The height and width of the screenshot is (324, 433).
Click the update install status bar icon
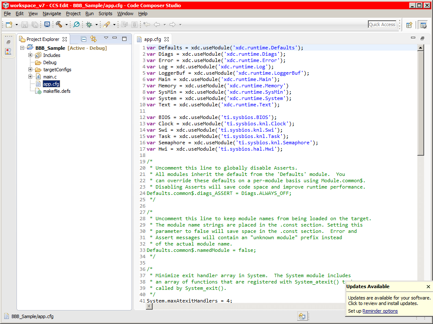pos(302,316)
